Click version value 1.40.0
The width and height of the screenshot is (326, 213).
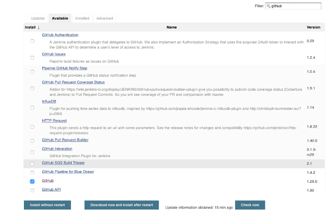click(312, 141)
